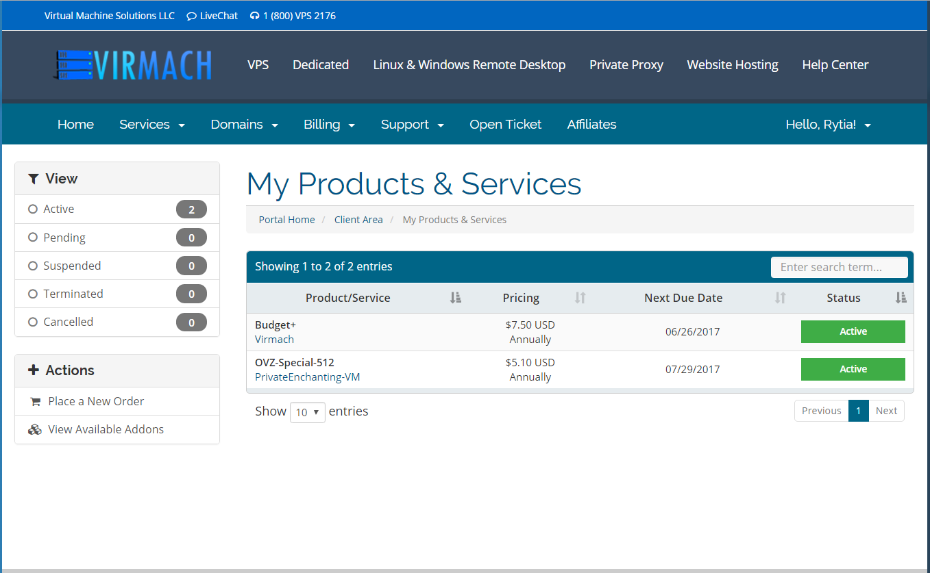Select the Active filter radio
This screenshot has height=573, width=930.
tap(32, 209)
